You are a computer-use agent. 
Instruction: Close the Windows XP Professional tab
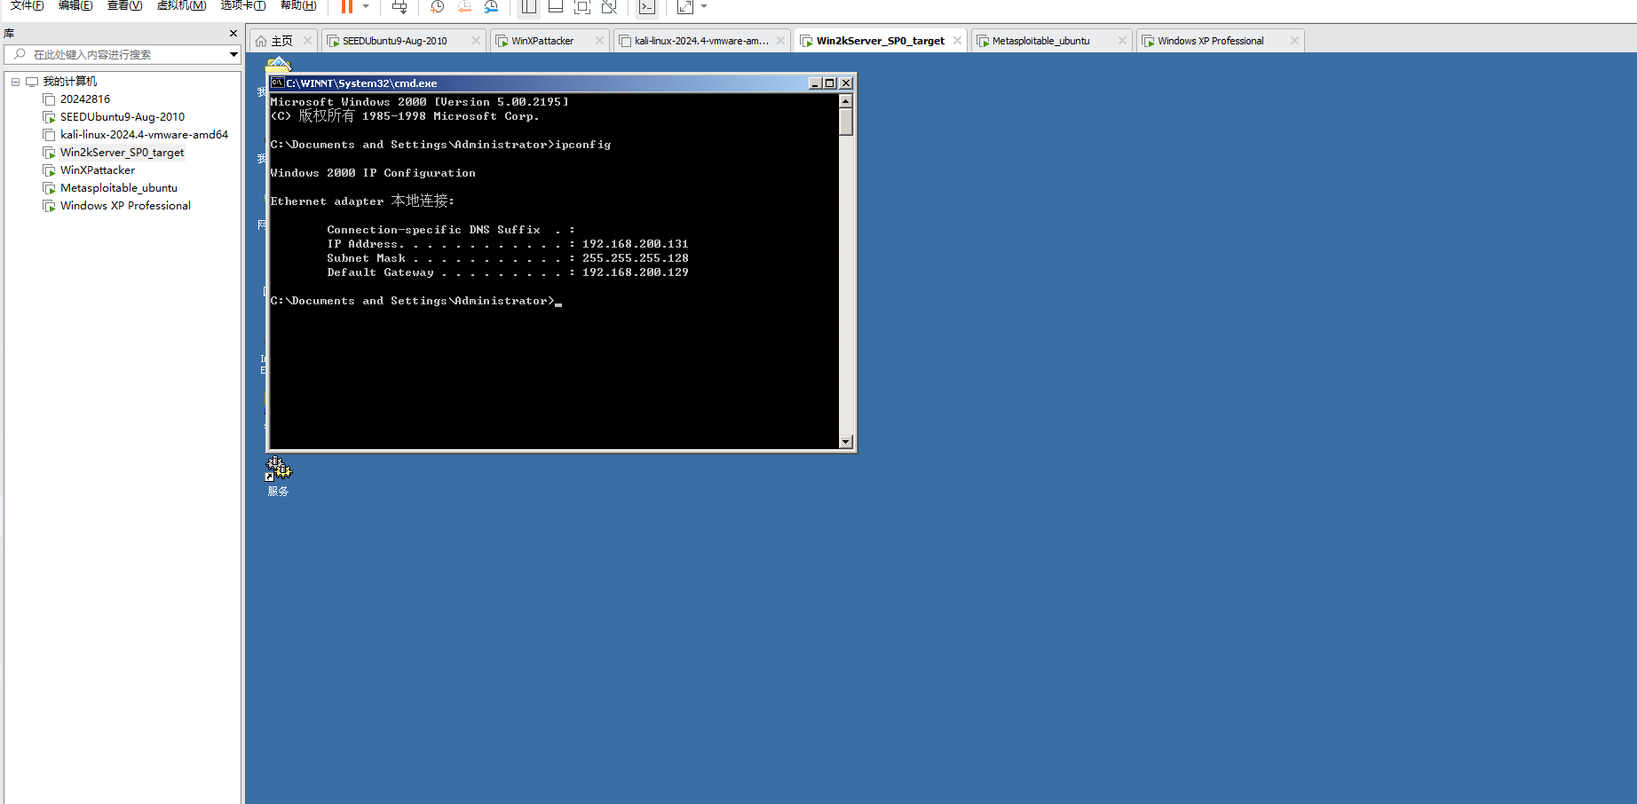coord(1294,41)
